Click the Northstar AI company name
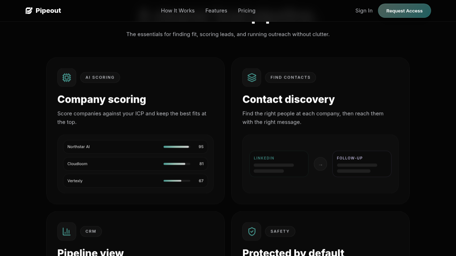The image size is (456, 256). pyautogui.click(x=79, y=147)
